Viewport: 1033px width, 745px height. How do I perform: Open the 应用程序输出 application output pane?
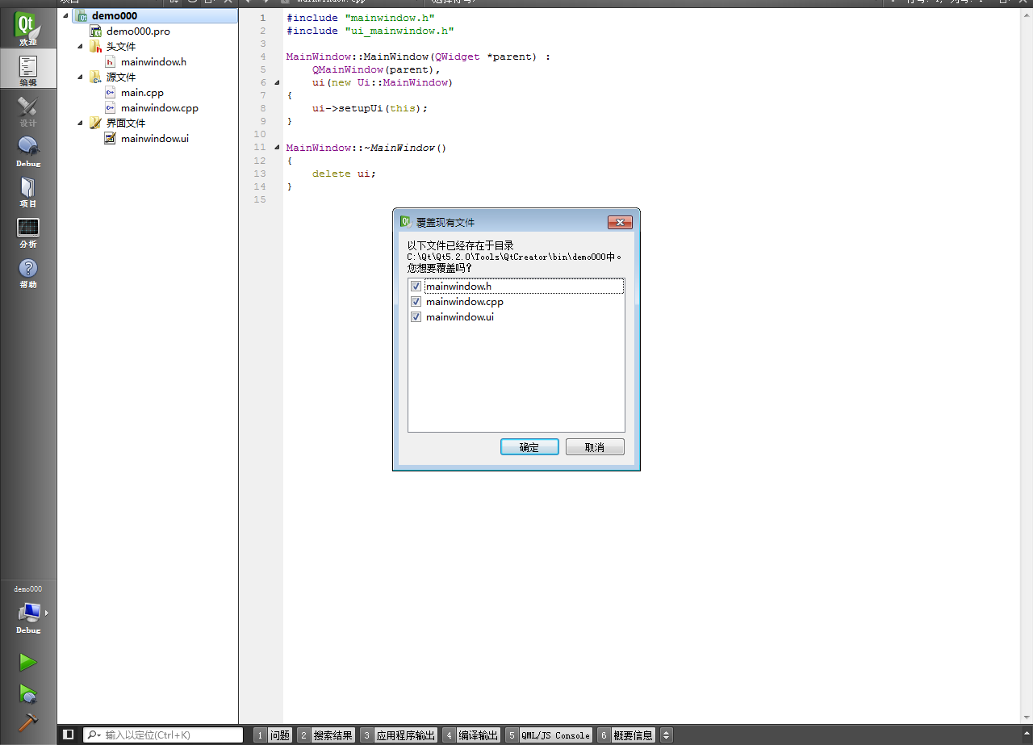tap(399, 735)
